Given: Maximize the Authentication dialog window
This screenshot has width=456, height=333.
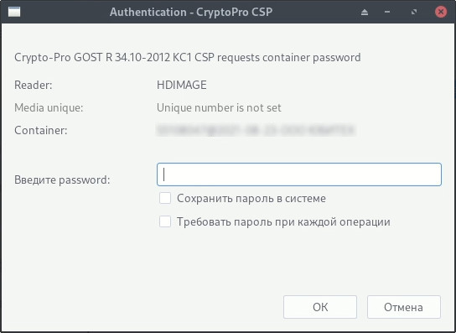Looking at the screenshot, I should coord(413,13).
